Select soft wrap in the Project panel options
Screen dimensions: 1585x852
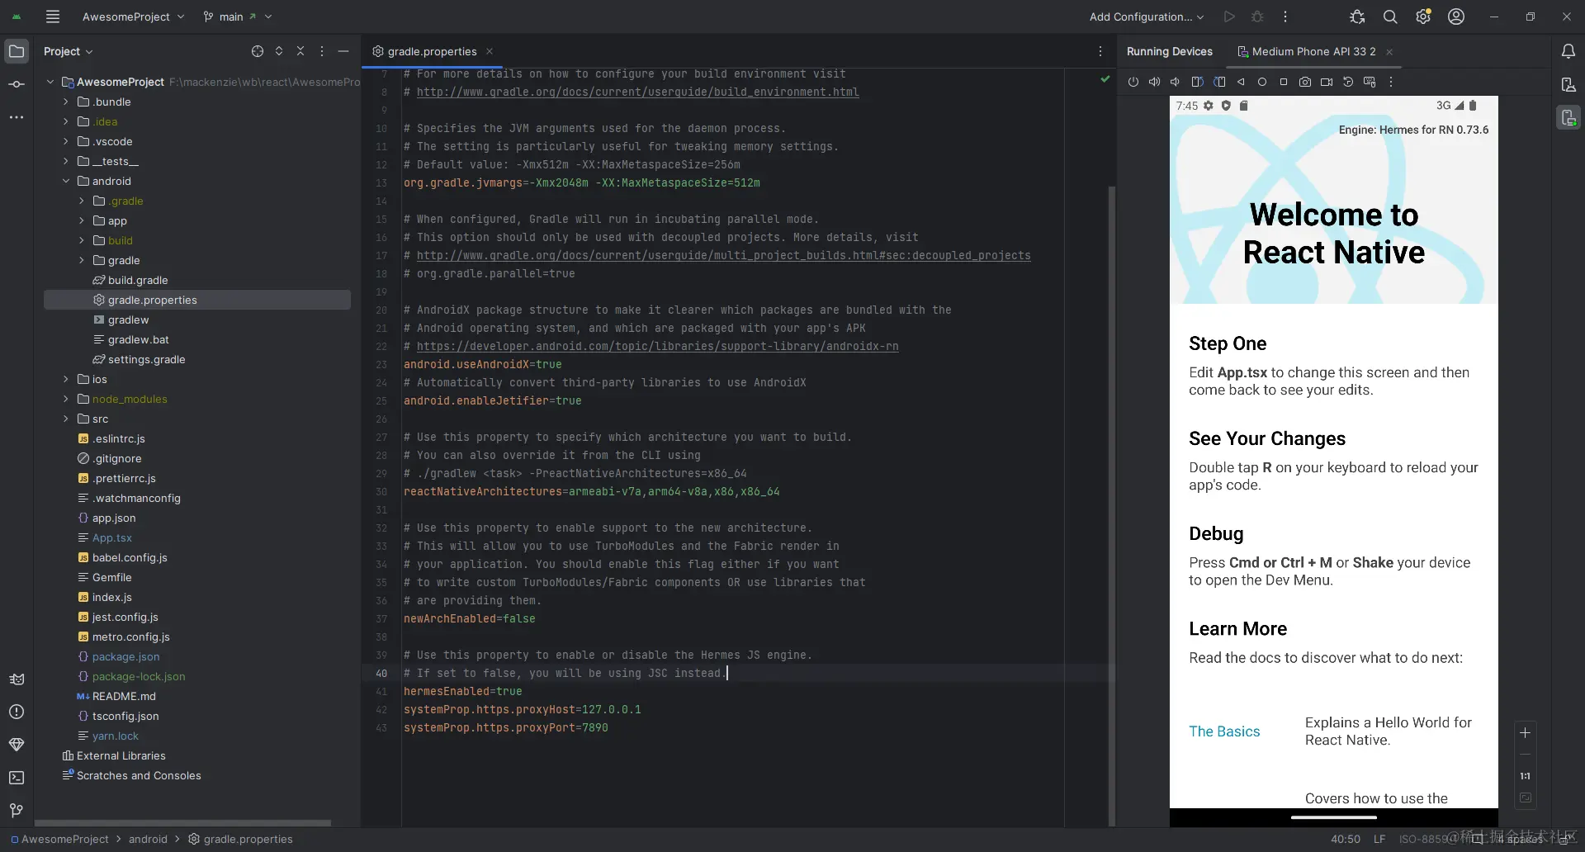coord(322,50)
